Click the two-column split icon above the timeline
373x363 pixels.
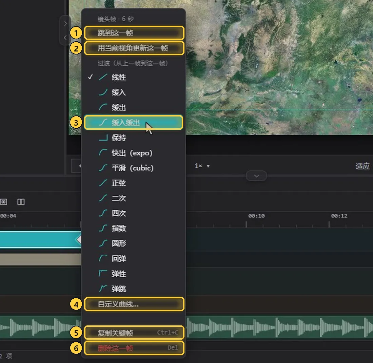point(21,202)
